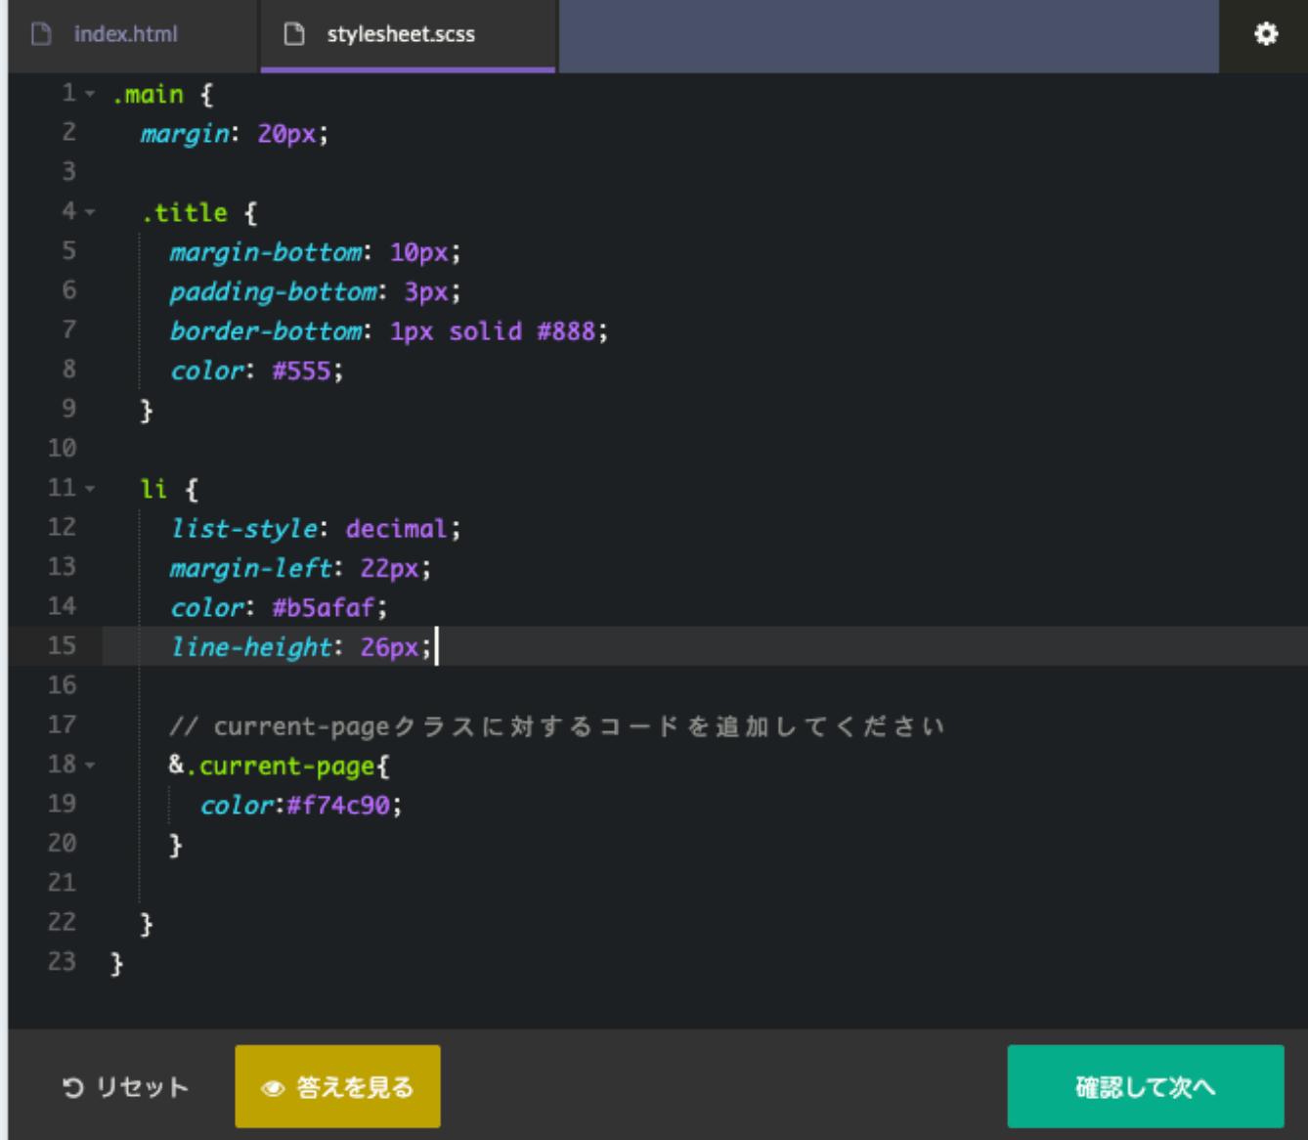
Task: Click the eye icon in 答えを見る button
Action: tap(274, 1088)
